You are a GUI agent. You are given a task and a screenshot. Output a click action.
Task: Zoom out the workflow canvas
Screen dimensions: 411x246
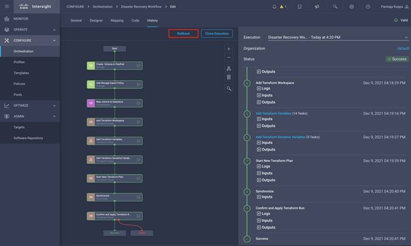click(229, 57)
